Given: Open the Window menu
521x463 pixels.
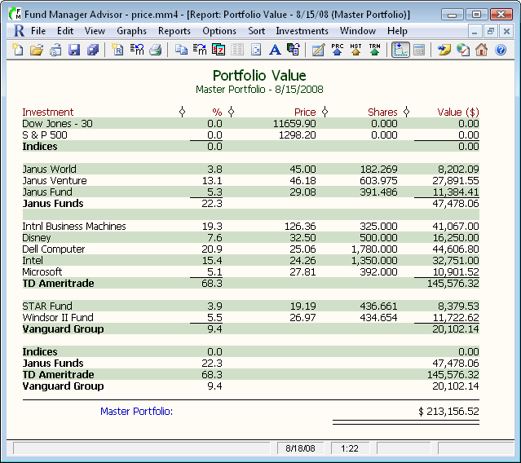Looking at the screenshot, I should click(357, 31).
